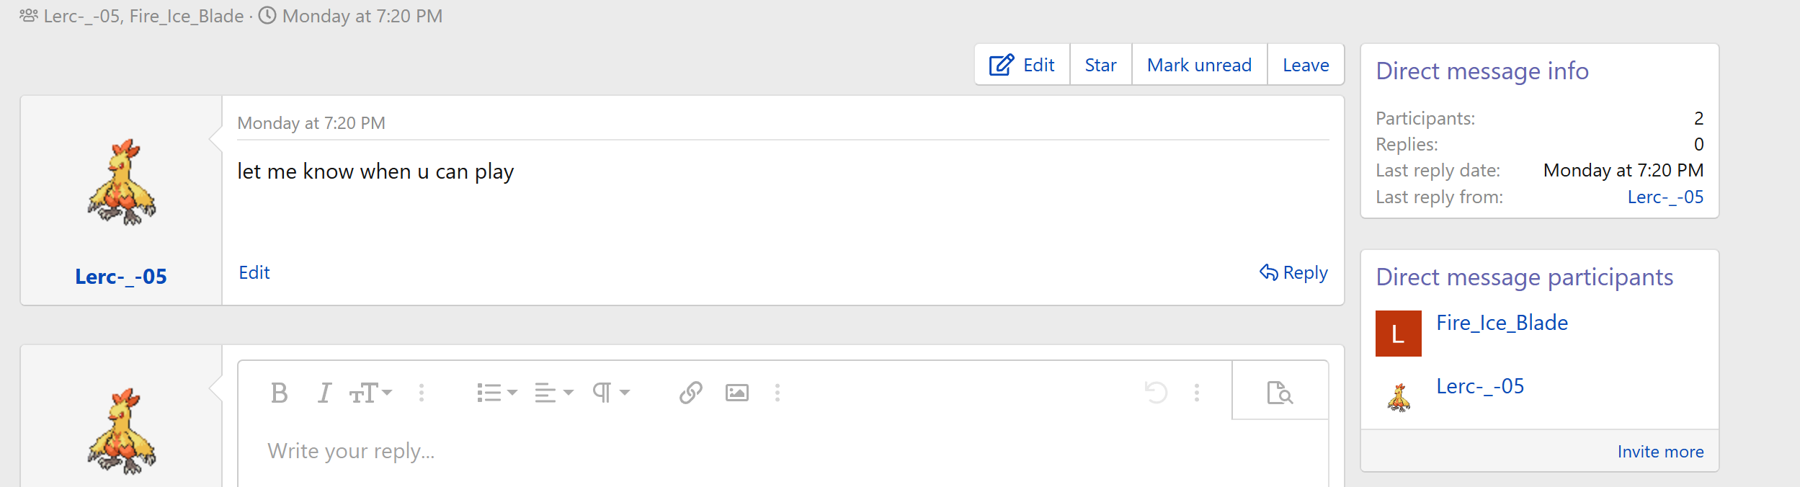
Task: Toggle the editor preview mode
Action: 1280,393
